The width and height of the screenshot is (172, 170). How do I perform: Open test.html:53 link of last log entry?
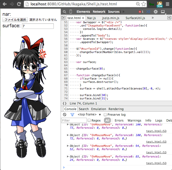tap(156, 163)
